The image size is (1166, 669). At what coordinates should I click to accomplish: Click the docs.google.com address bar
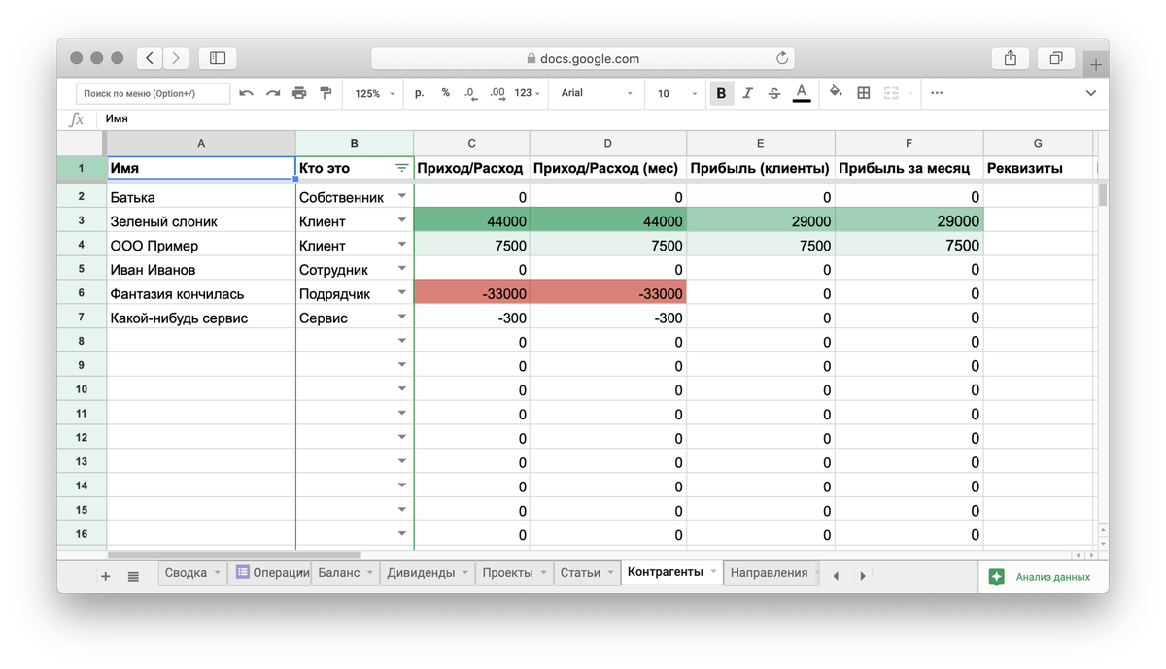pyautogui.click(x=583, y=58)
